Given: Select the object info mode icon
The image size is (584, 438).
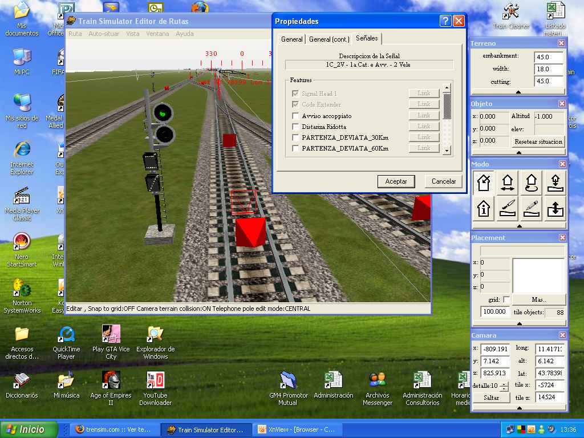Looking at the screenshot, I should (x=484, y=208).
